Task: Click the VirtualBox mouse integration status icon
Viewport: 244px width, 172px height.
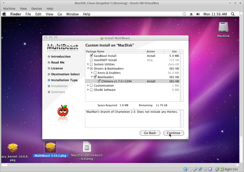Action: 217,169
